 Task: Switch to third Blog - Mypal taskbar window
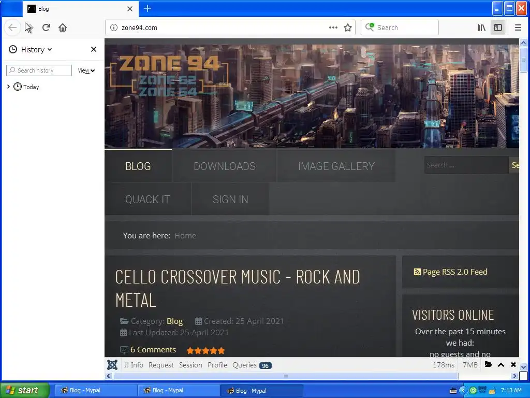tap(261, 390)
